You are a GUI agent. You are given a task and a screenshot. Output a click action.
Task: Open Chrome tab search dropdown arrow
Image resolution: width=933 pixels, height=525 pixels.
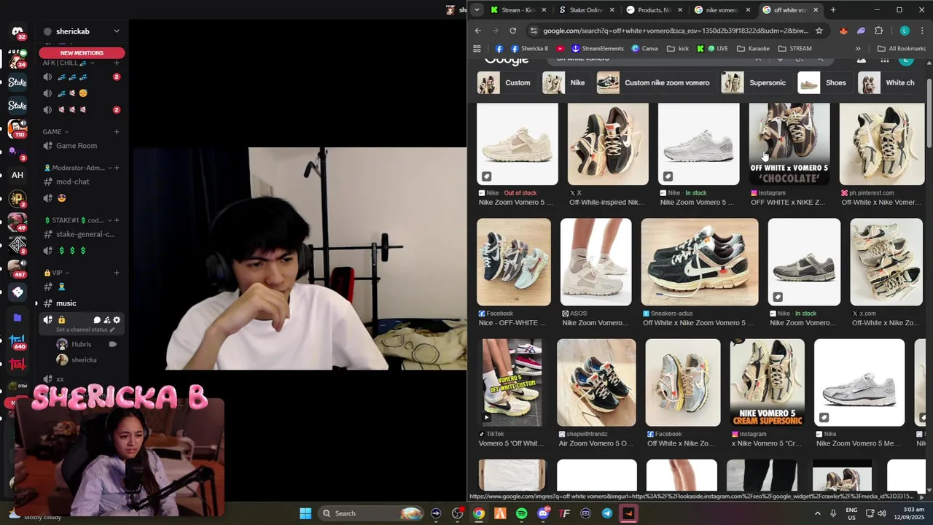477,10
